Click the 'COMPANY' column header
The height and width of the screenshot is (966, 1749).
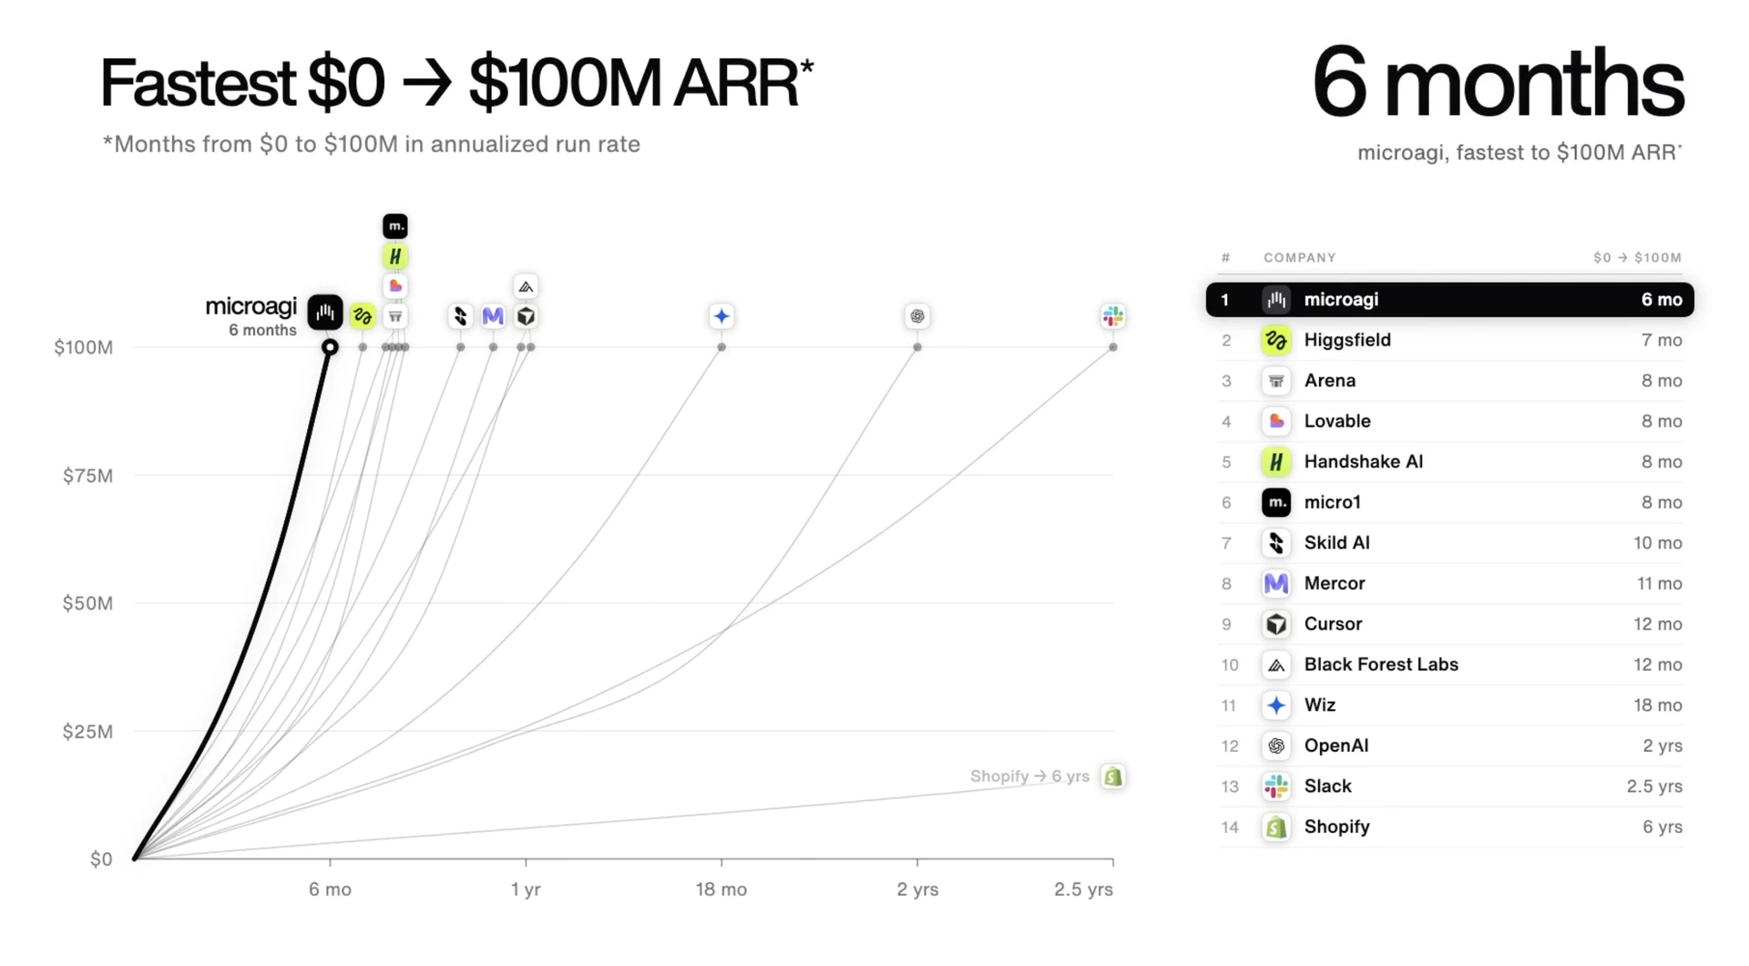pyautogui.click(x=1300, y=258)
